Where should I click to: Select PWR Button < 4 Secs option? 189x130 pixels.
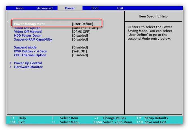30,51
